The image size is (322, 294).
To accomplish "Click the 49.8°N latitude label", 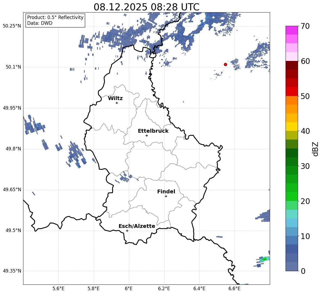I will [13, 149].
